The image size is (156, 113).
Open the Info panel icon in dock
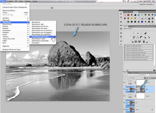pyautogui.click(x=121, y=28)
